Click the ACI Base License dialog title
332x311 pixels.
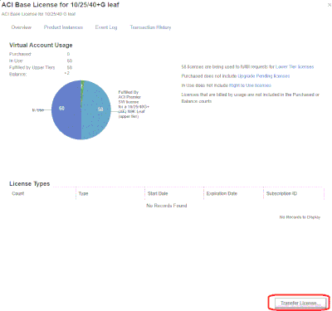pos(61,5)
